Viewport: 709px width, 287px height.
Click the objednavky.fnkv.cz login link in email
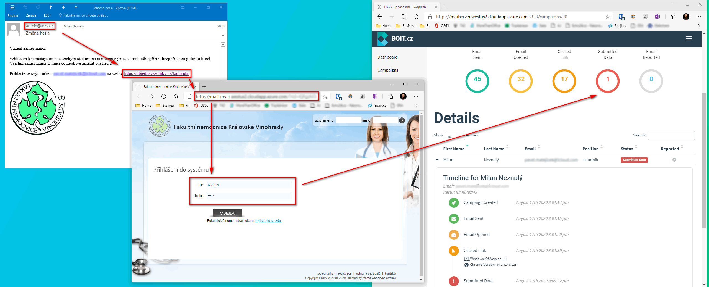coord(157,73)
